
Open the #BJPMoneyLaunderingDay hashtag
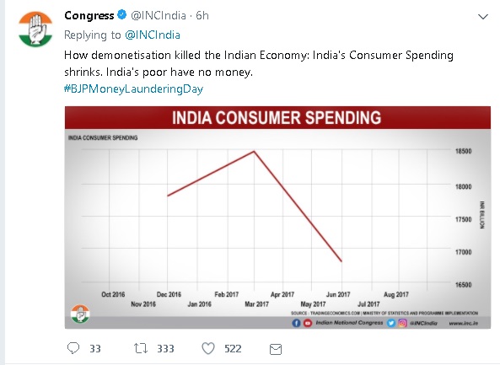pyautogui.click(x=133, y=89)
